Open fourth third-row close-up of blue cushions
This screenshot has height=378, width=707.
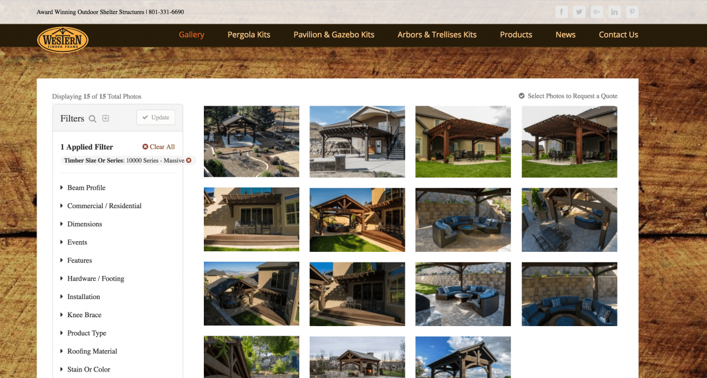coord(570,294)
